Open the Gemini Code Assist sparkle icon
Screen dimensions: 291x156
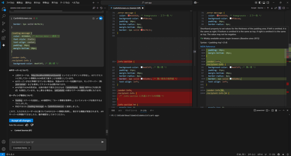coord(3,45)
